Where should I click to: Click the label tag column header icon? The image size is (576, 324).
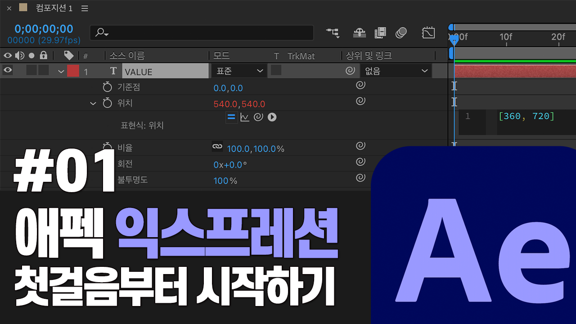(69, 55)
